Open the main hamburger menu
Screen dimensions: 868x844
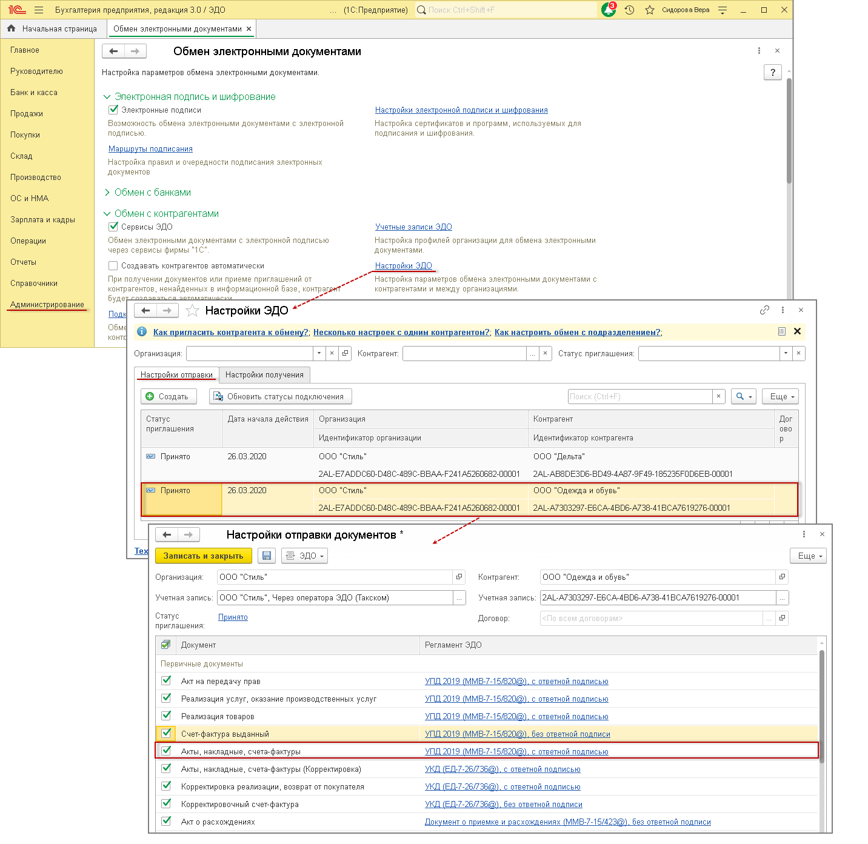[39, 10]
